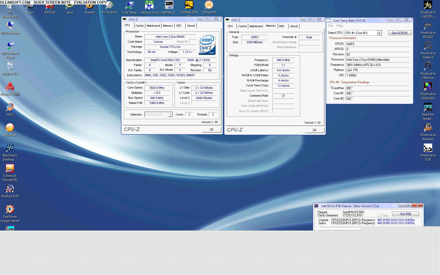The height and width of the screenshot is (275, 440).
Task: Open About tab in right CPU-Z
Action: [294, 26]
